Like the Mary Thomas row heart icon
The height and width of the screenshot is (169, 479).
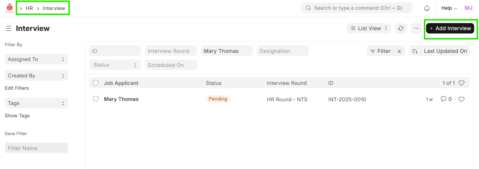click(x=461, y=99)
